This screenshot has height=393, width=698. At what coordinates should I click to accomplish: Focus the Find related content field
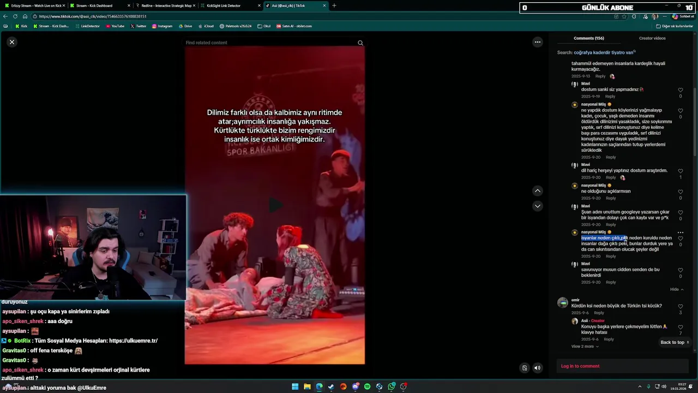pos(270,43)
